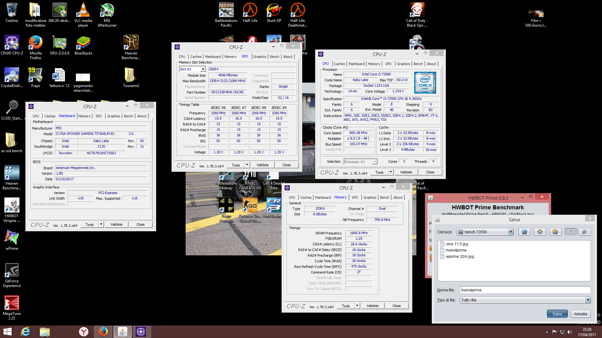Select the HWBOT Unigine desktop icon
Viewport: 602px width, 338px height.
coord(12,210)
